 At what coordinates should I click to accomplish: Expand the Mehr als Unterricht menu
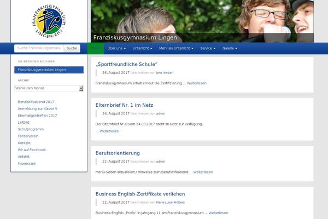pyautogui.click(x=176, y=48)
